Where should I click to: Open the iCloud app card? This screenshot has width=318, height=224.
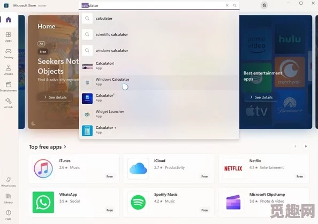click(169, 168)
